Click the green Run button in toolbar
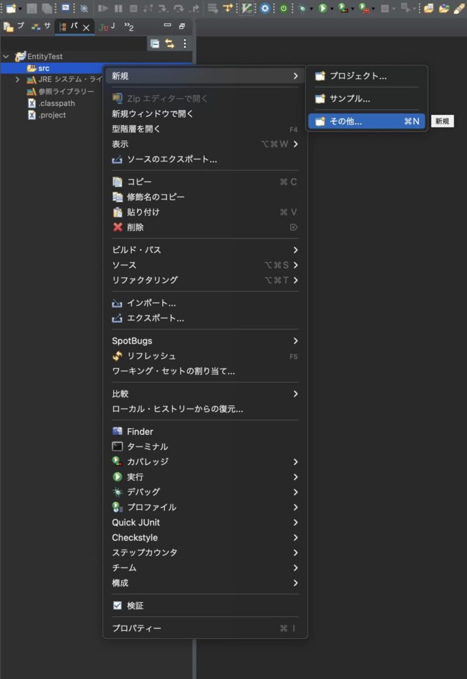 tap(322, 9)
